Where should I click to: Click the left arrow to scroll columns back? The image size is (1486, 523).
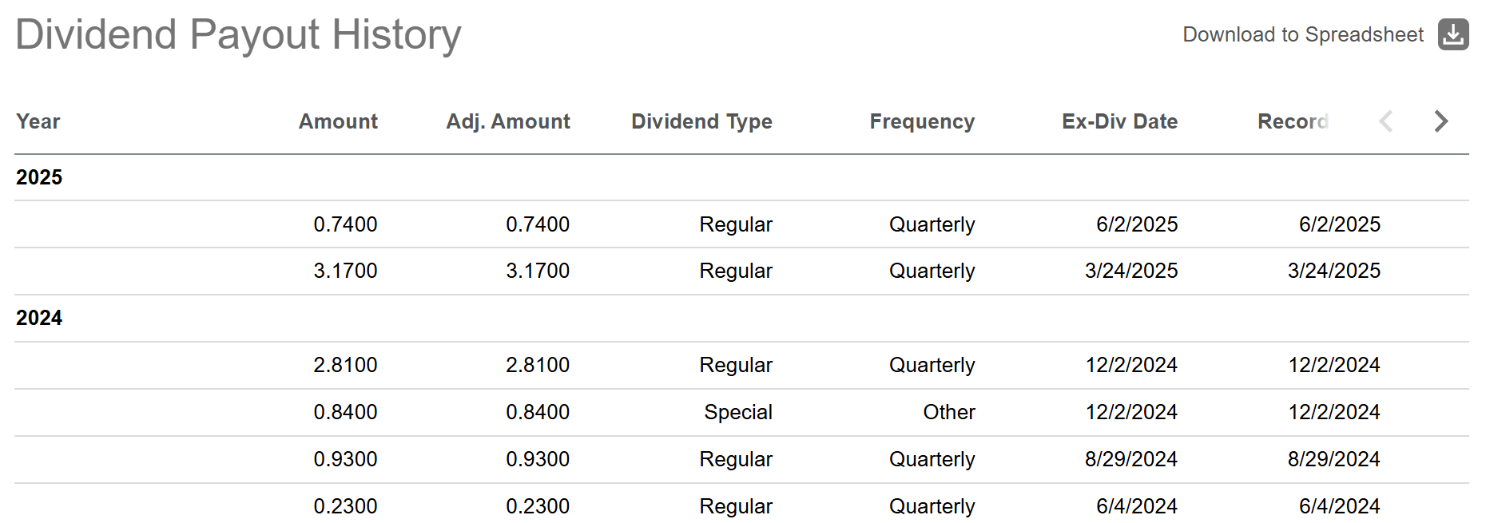coord(1386,121)
